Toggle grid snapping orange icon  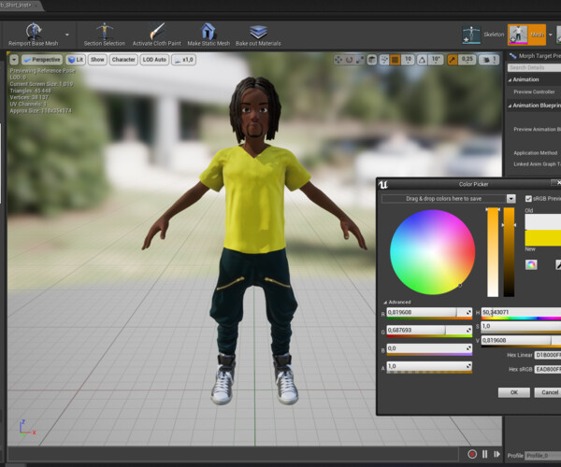click(x=395, y=60)
